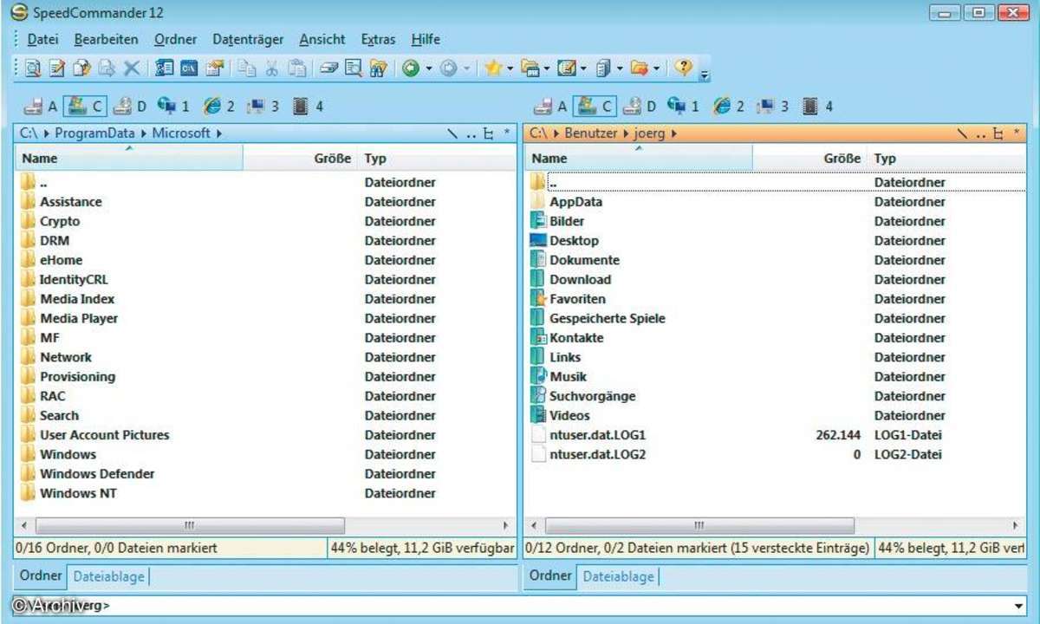Click right arrow of left pane scrollbar
1040x624 pixels.
pos(507,525)
